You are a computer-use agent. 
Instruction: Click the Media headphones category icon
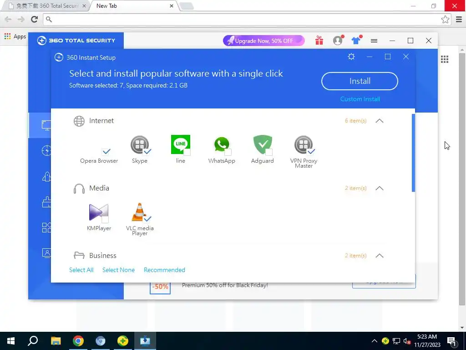(x=79, y=189)
